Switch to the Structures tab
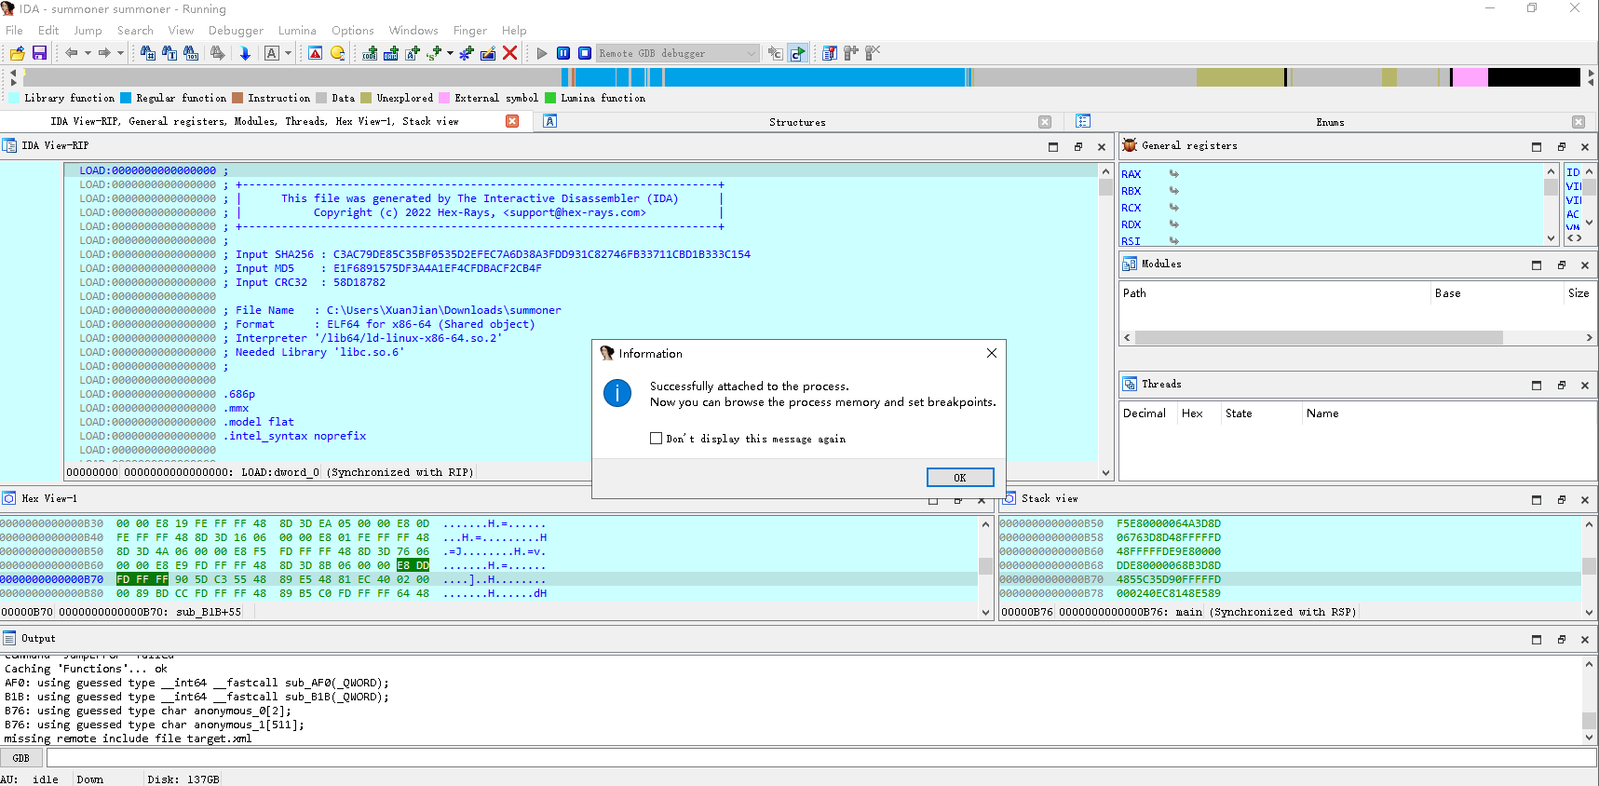The width and height of the screenshot is (1599, 786). click(x=797, y=122)
